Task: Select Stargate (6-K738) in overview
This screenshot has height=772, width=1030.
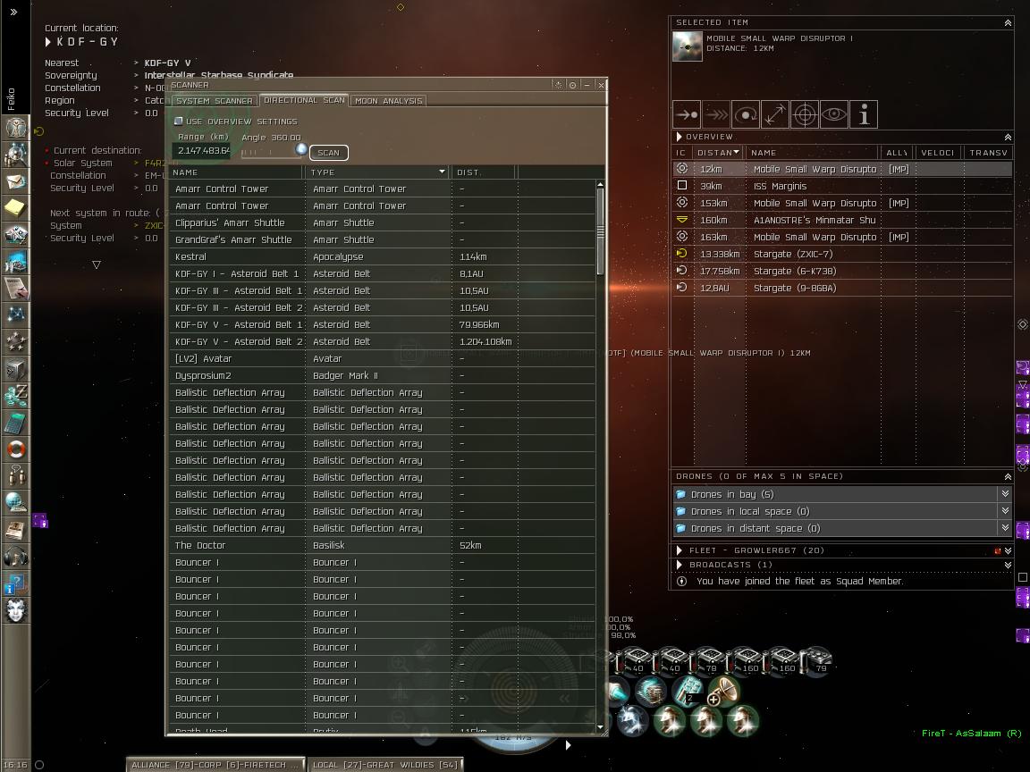Action: 842,271
